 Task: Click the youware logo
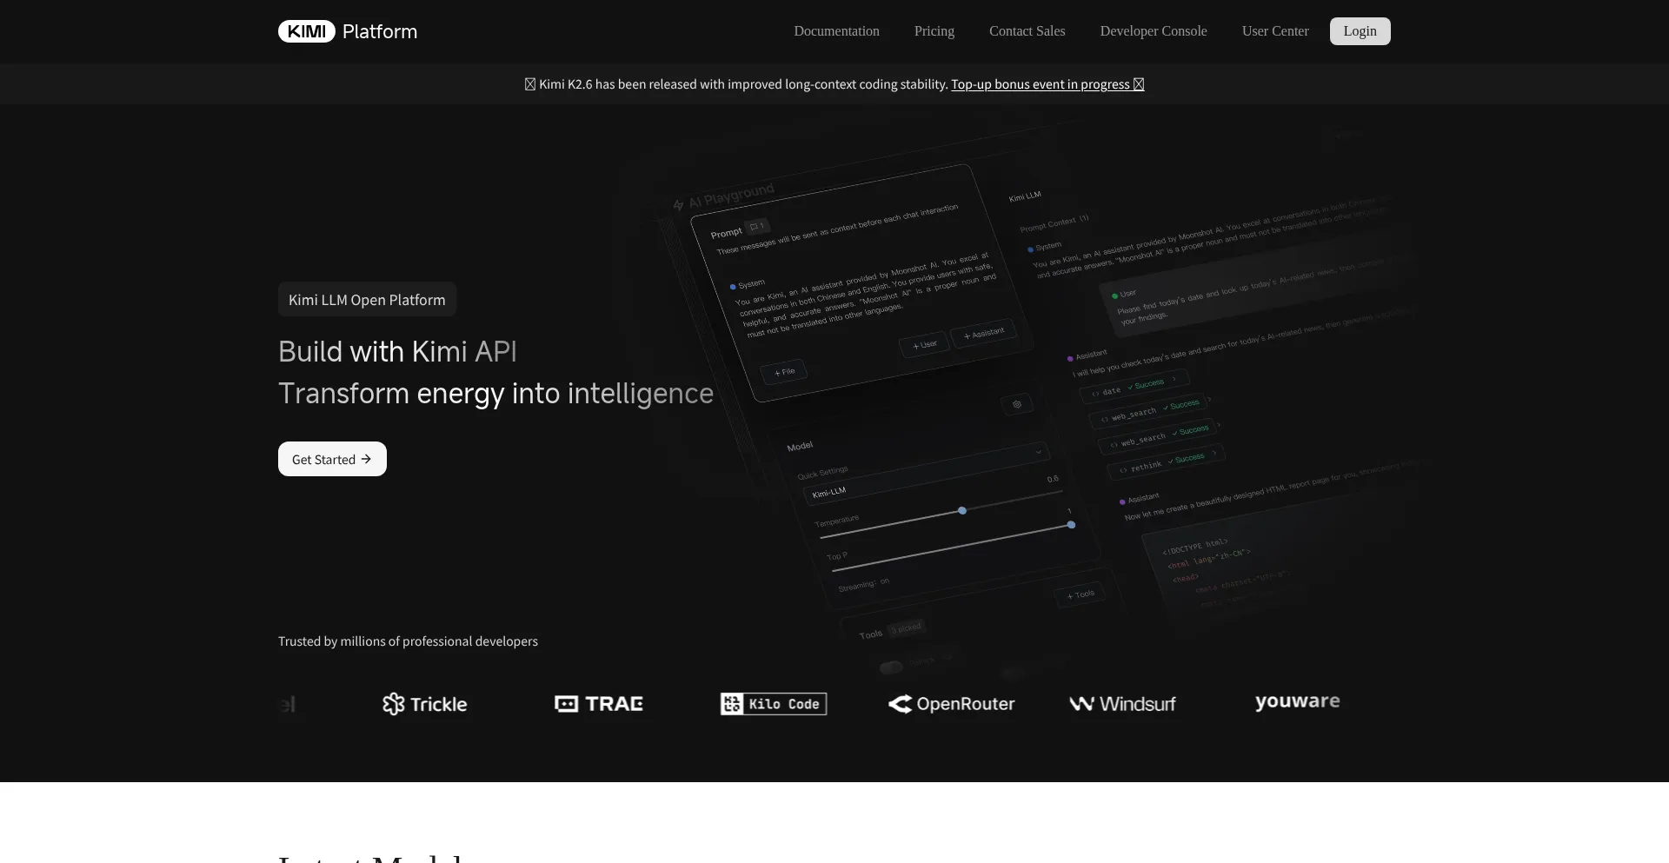click(1297, 701)
